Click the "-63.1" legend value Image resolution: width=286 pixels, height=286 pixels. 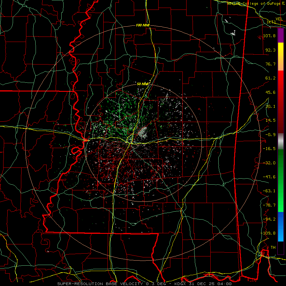(269, 191)
